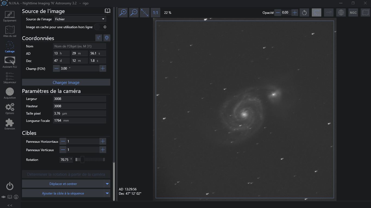Click the power icon in the sidebar

click(10, 186)
